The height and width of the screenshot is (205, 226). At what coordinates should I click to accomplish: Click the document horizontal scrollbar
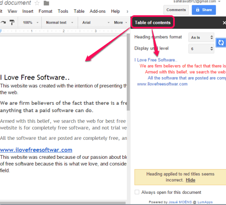click(x=63, y=203)
